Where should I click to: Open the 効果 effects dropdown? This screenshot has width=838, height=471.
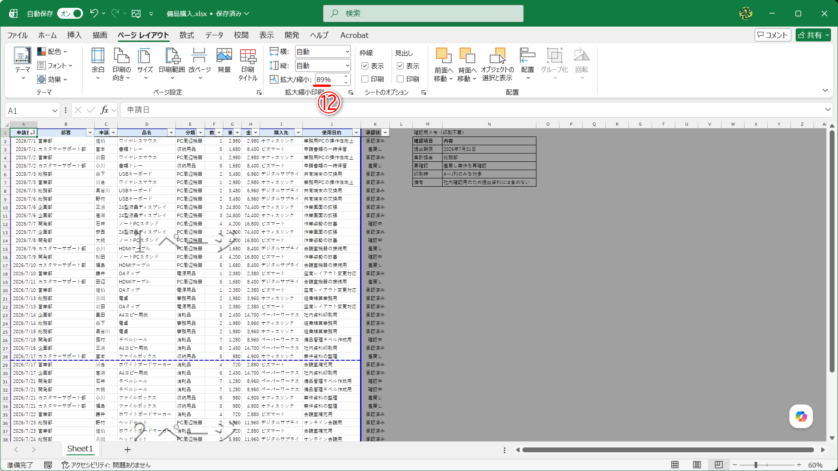pos(52,79)
